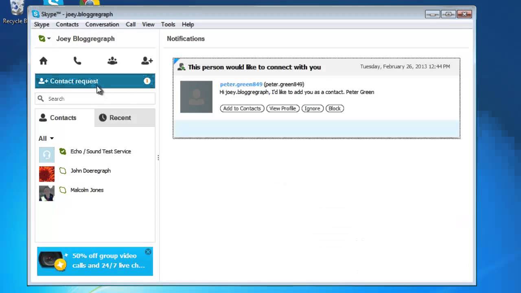Switch to the Contacts tab
This screenshot has height=293, width=521.
pos(65,118)
